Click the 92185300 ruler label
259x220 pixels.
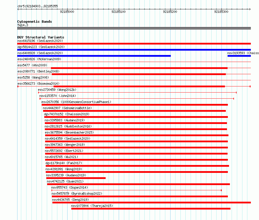point(221,12)
